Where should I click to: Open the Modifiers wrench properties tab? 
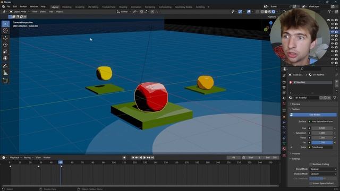pos(284,123)
